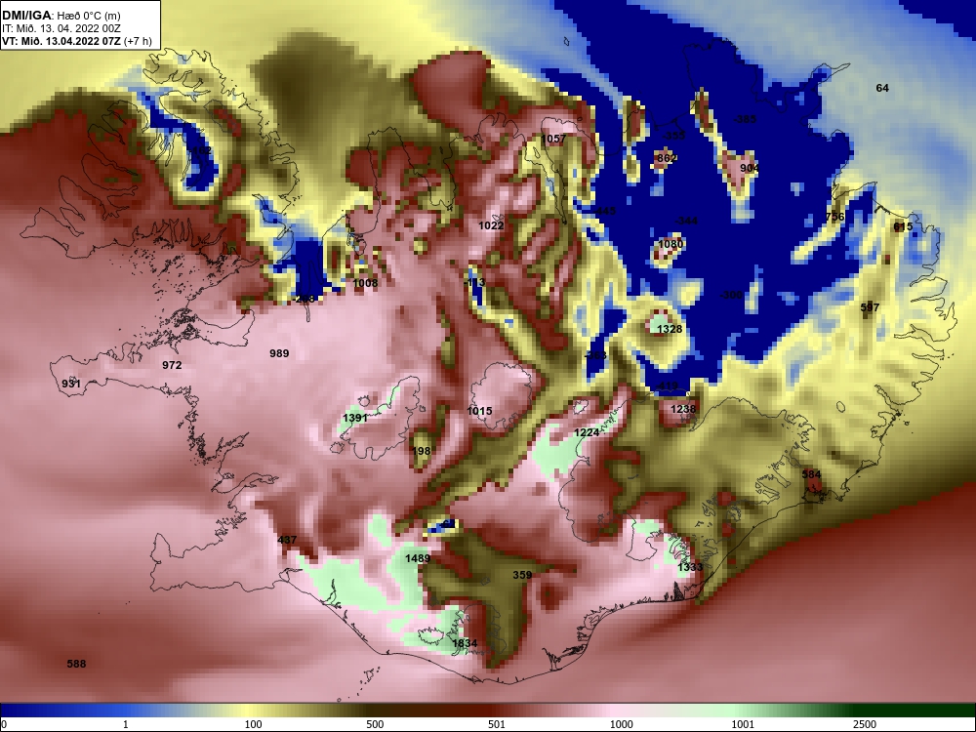Screen dimensions: 976x732
Task: Click the map value -344
Action: tap(686, 221)
